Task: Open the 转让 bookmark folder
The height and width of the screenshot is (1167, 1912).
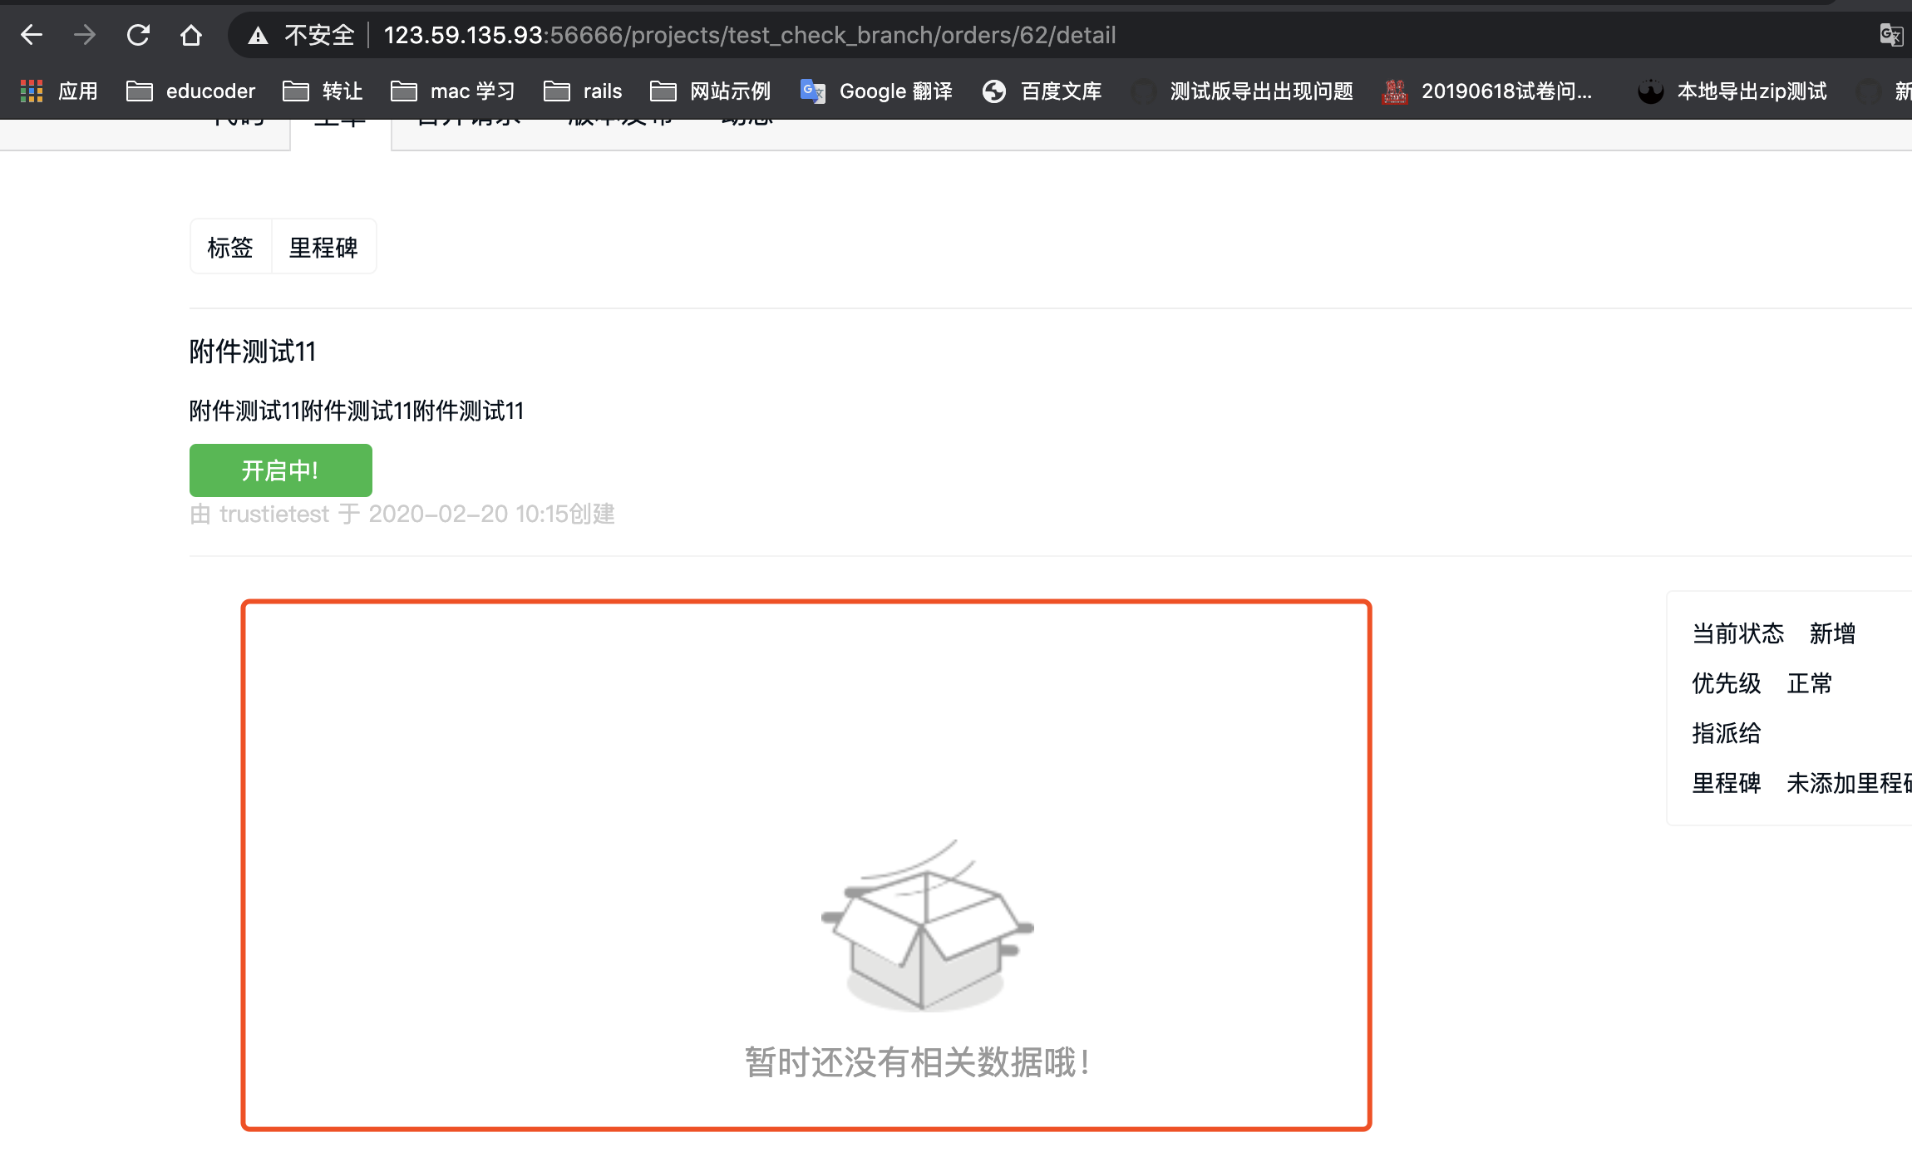Action: click(323, 91)
